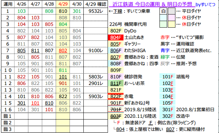Screen dimensions: 219x133
Task: Click the 豊郷あかね:四季 label
Action: point(142,64)
